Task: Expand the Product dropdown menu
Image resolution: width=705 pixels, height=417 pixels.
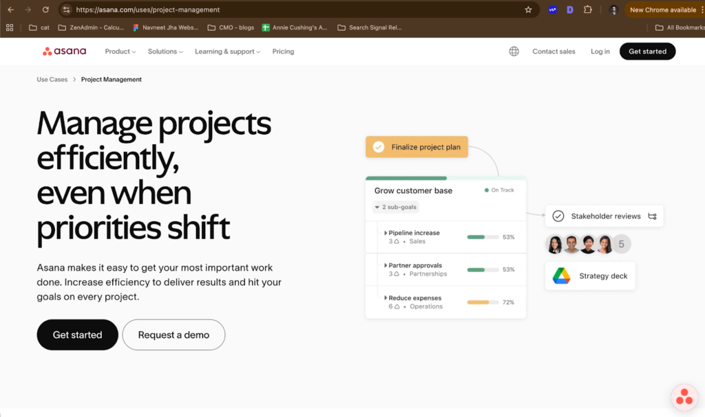Action: click(x=120, y=52)
